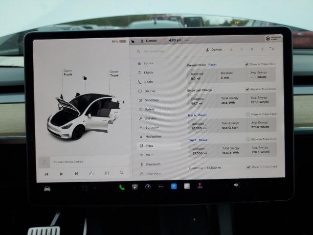Skip to the next track
This screenshot has width=313, height=235.
pyautogui.click(x=76, y=174)
